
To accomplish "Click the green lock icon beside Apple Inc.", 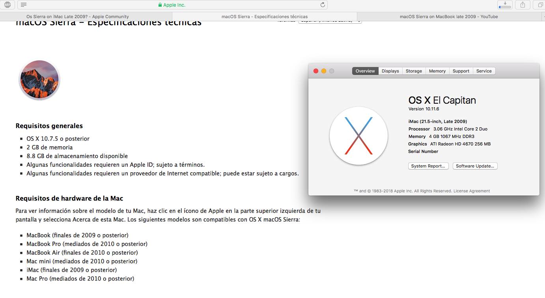I will pos(160,5).
